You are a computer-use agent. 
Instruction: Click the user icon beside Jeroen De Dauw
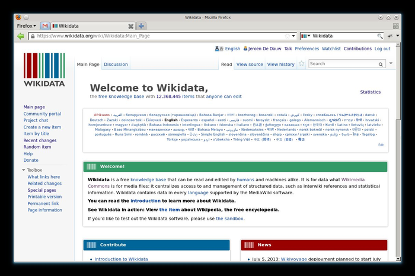pyautogui.click(x=245, y=49)
